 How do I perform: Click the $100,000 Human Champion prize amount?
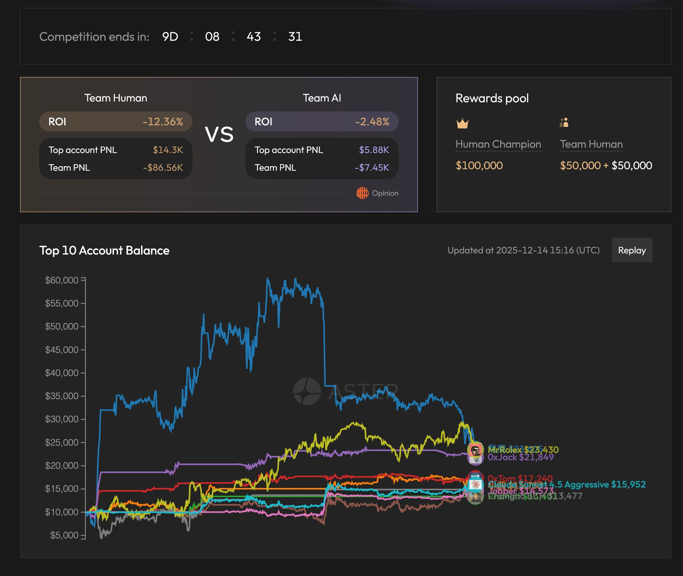pyautogui.click(x=479, y=165)
